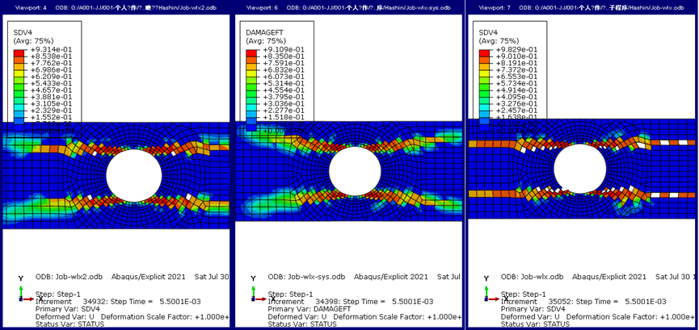This screenshot has width=699, height=330.
Task: Click Step: Step-1 in Viewport 7
Action: click(524, 294)
